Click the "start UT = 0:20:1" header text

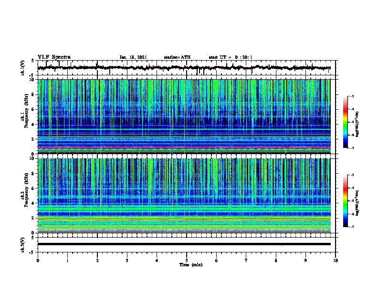[231, 57]
